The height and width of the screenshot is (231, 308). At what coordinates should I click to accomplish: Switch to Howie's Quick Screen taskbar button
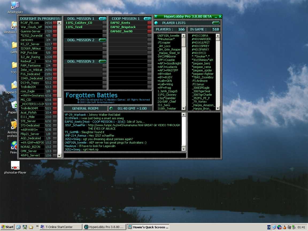148,227
